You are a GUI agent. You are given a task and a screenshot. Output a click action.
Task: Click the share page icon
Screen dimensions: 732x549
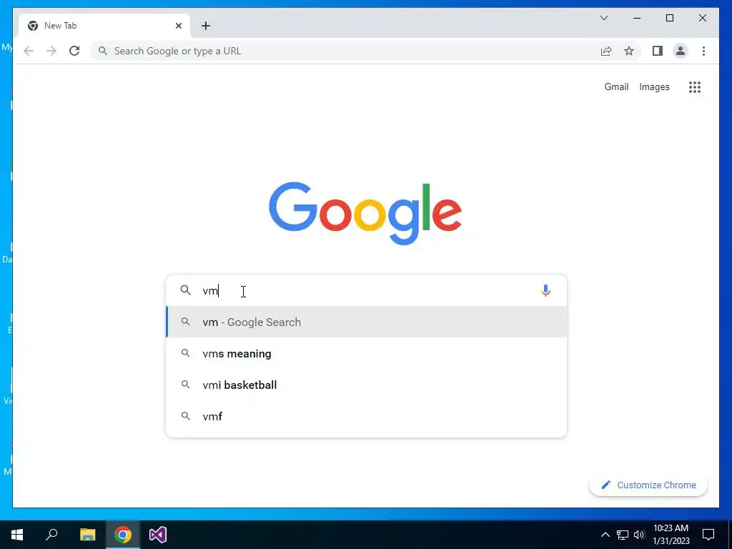tap(606, 51)
